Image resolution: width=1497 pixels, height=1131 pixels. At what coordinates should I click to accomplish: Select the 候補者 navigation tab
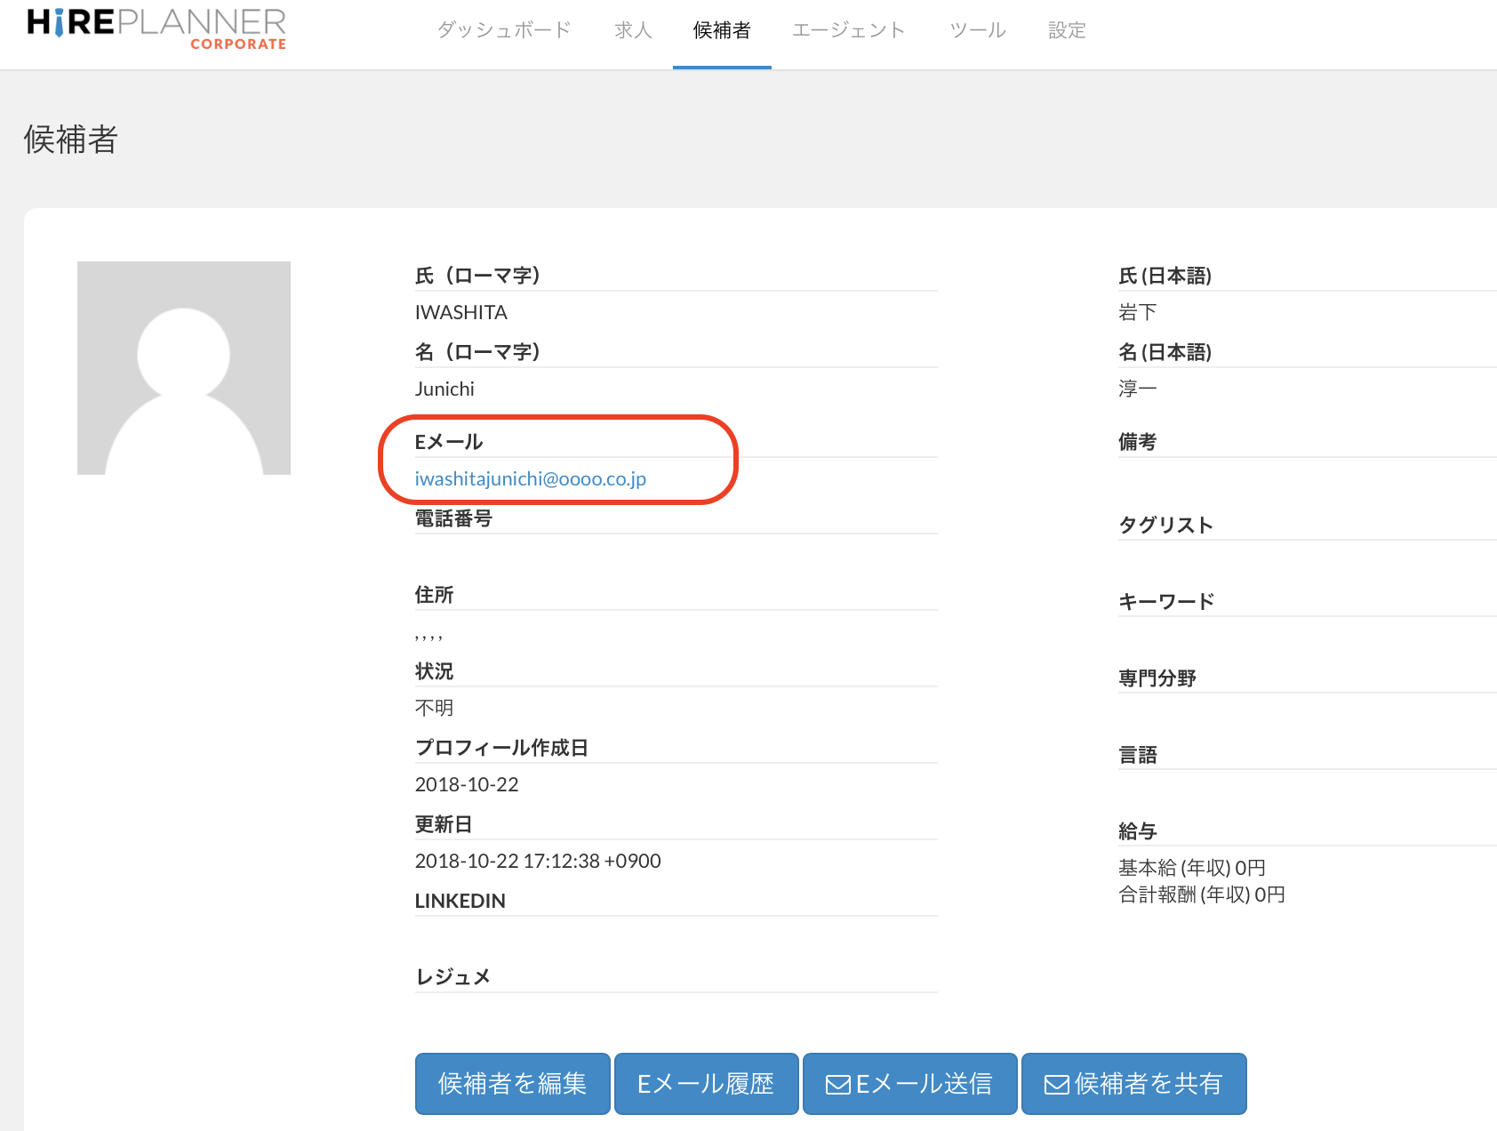721,31
